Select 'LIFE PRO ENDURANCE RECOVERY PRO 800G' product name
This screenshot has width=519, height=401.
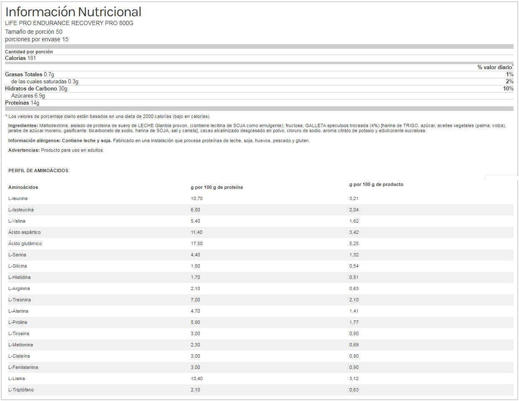[x=69, y=23]
